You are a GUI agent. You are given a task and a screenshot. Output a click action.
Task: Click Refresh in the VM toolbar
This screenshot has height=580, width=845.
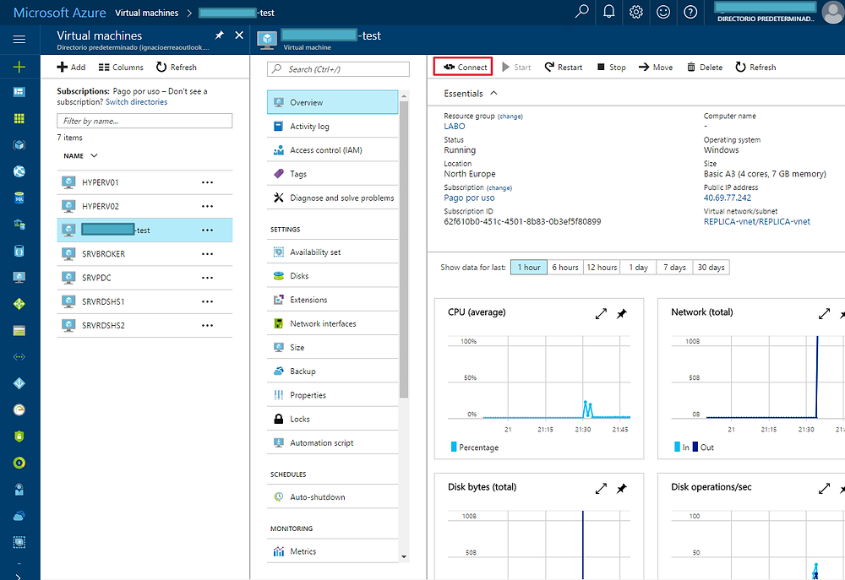click(756, 68)
